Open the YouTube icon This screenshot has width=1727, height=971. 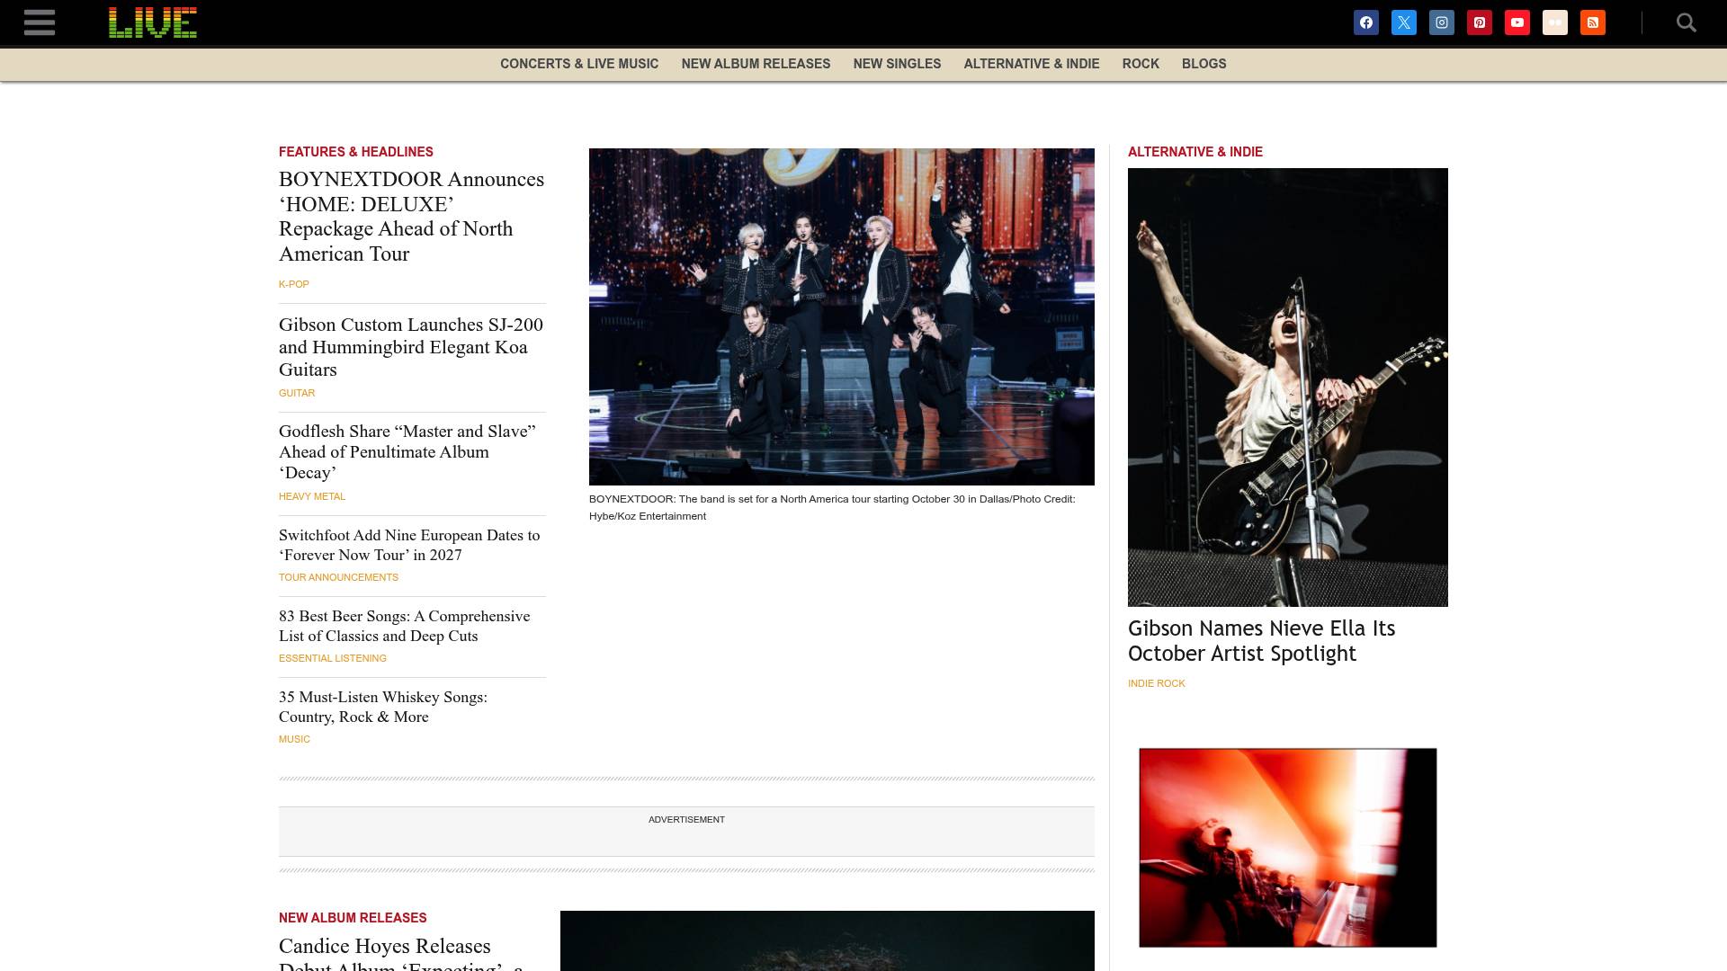click(x=1517, y=22)
